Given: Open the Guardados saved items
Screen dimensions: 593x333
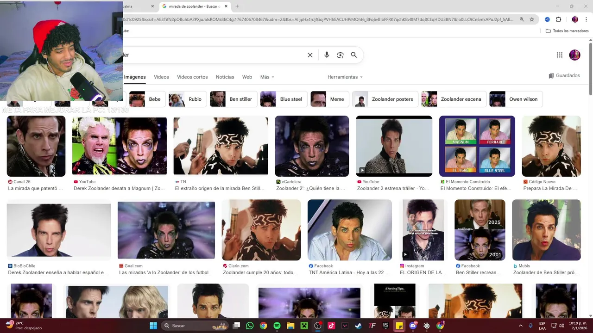Looking at the screenshot, I should coord(564,75).
